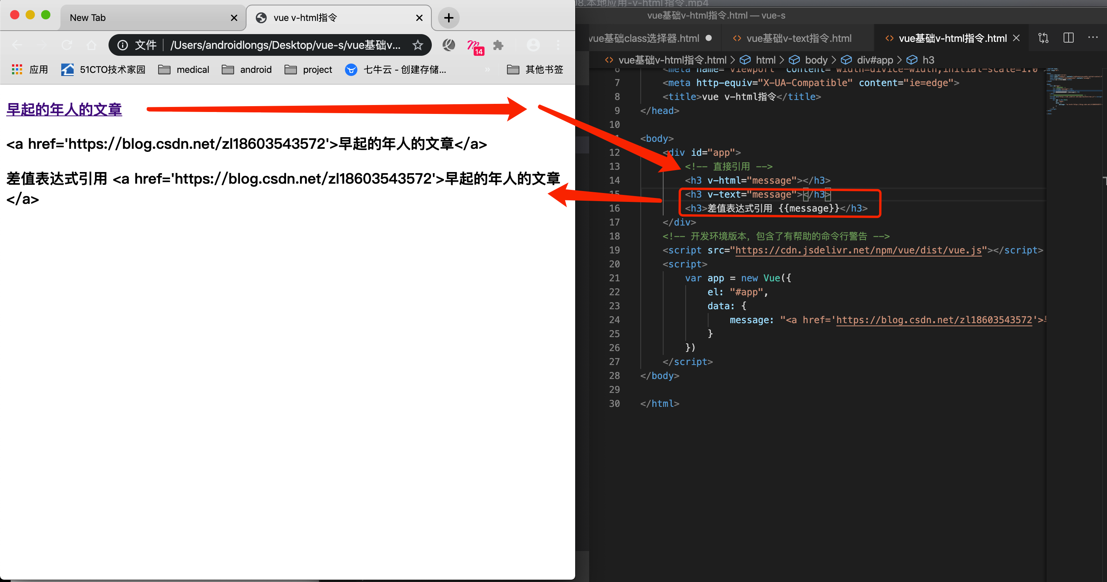Viewport: 1107px width, 582px height.
Task: Open the extensions puzzle piece icon
Action: pos(498,45)
